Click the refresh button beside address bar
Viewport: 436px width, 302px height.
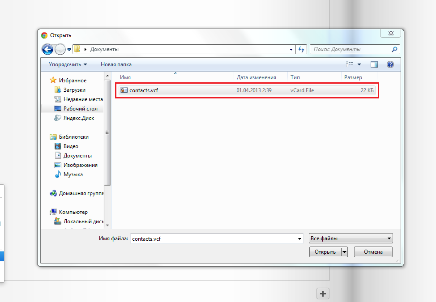tap(301, 49)
